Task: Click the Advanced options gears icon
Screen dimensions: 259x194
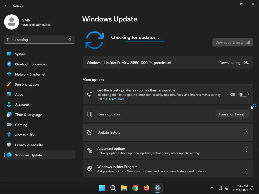Action: [x=90, y=151]
